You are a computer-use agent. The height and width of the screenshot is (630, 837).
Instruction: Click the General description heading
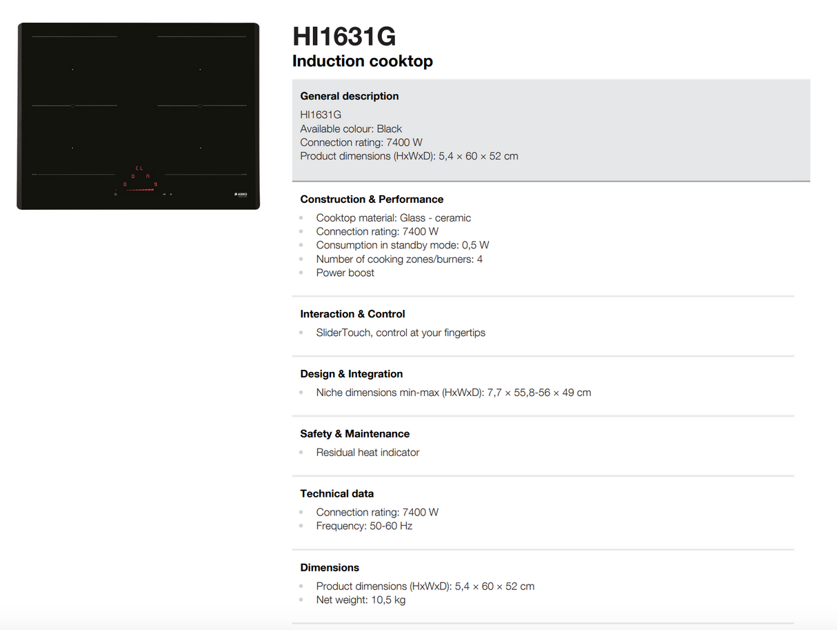click(349, 96)
